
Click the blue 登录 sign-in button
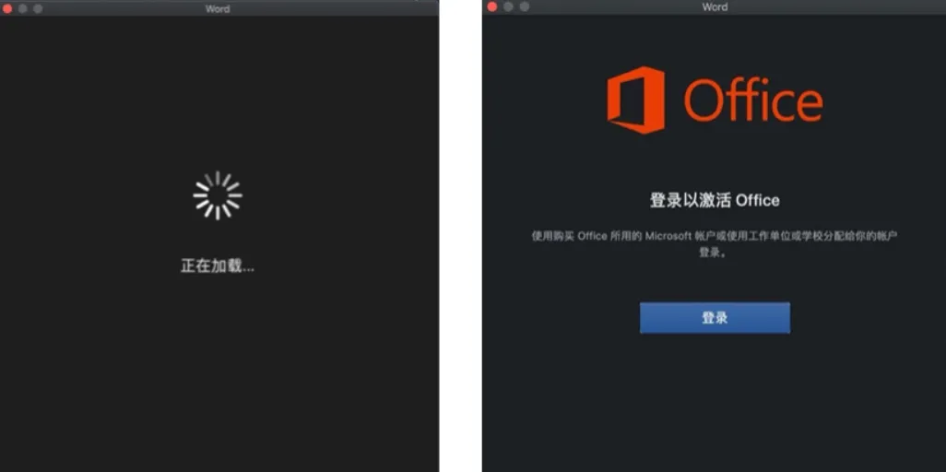715,317
